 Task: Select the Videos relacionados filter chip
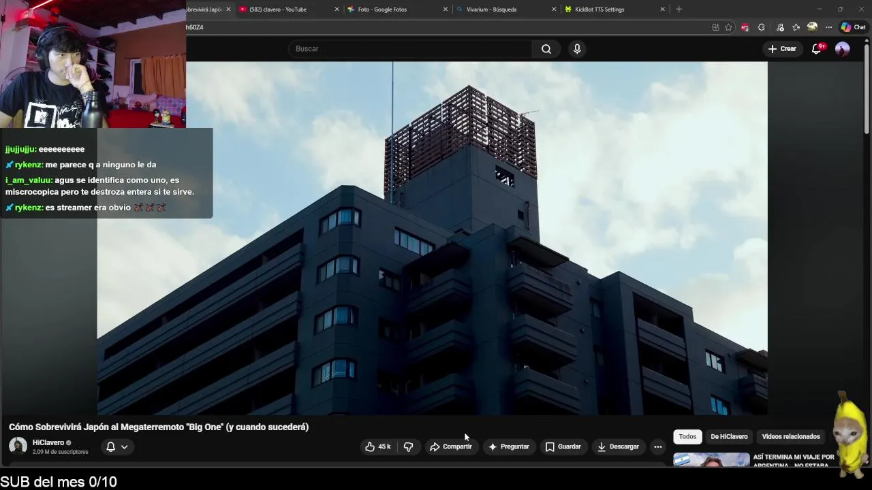(x=791, y=437)
